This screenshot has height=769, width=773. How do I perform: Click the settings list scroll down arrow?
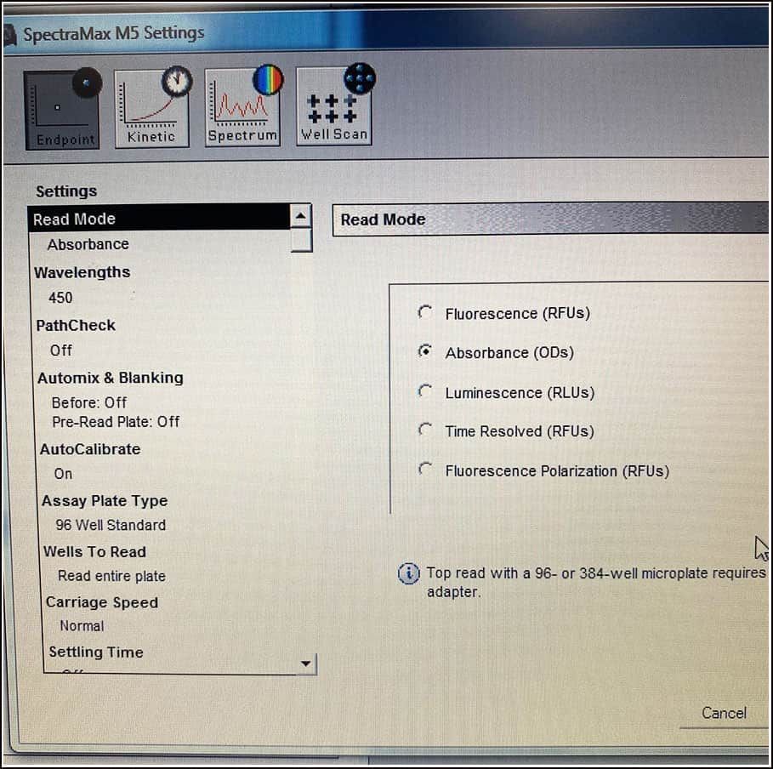pos(306,664)
